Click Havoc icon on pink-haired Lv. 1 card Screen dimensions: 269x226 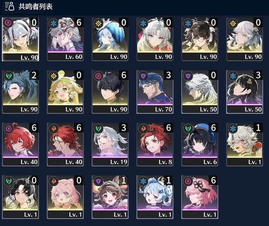tap(188, 181)
